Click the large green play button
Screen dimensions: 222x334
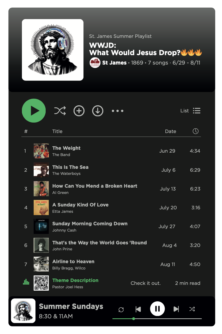34,111
